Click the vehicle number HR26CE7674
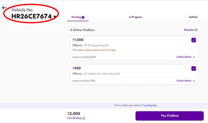The height and width of the screenshot is (123, 208). [x=31, y=17]
